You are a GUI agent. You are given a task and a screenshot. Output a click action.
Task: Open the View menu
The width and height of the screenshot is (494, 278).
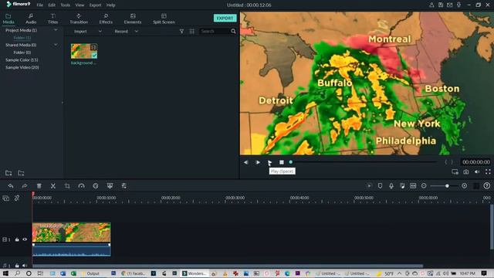80,5
